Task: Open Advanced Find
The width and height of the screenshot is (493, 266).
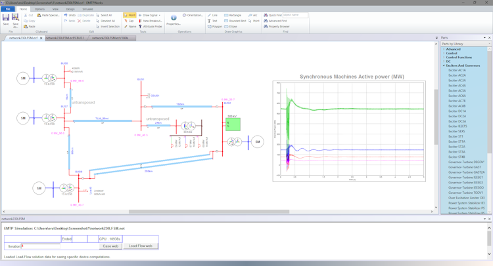Action: (x=275, y=21)
